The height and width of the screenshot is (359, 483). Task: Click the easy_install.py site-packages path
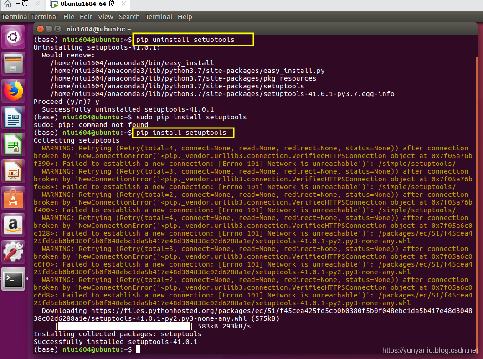click(x=187, y=71)
